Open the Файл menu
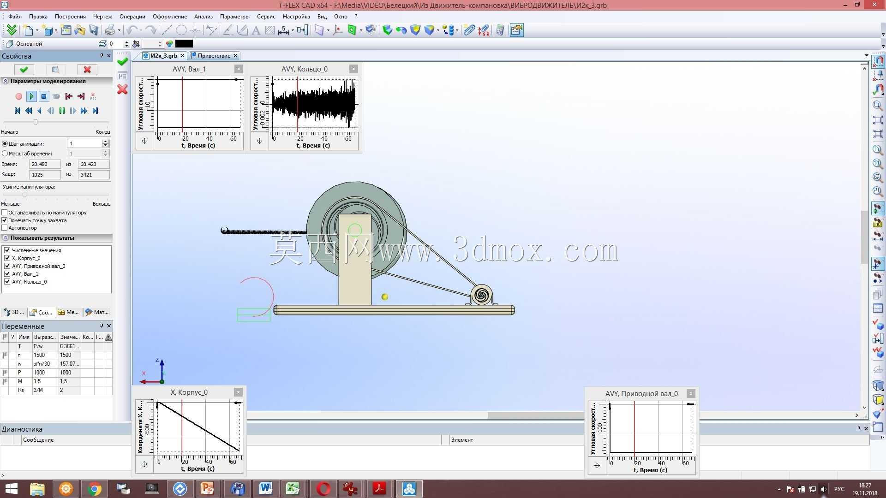The image size is (886, 498). click(15, 17)
